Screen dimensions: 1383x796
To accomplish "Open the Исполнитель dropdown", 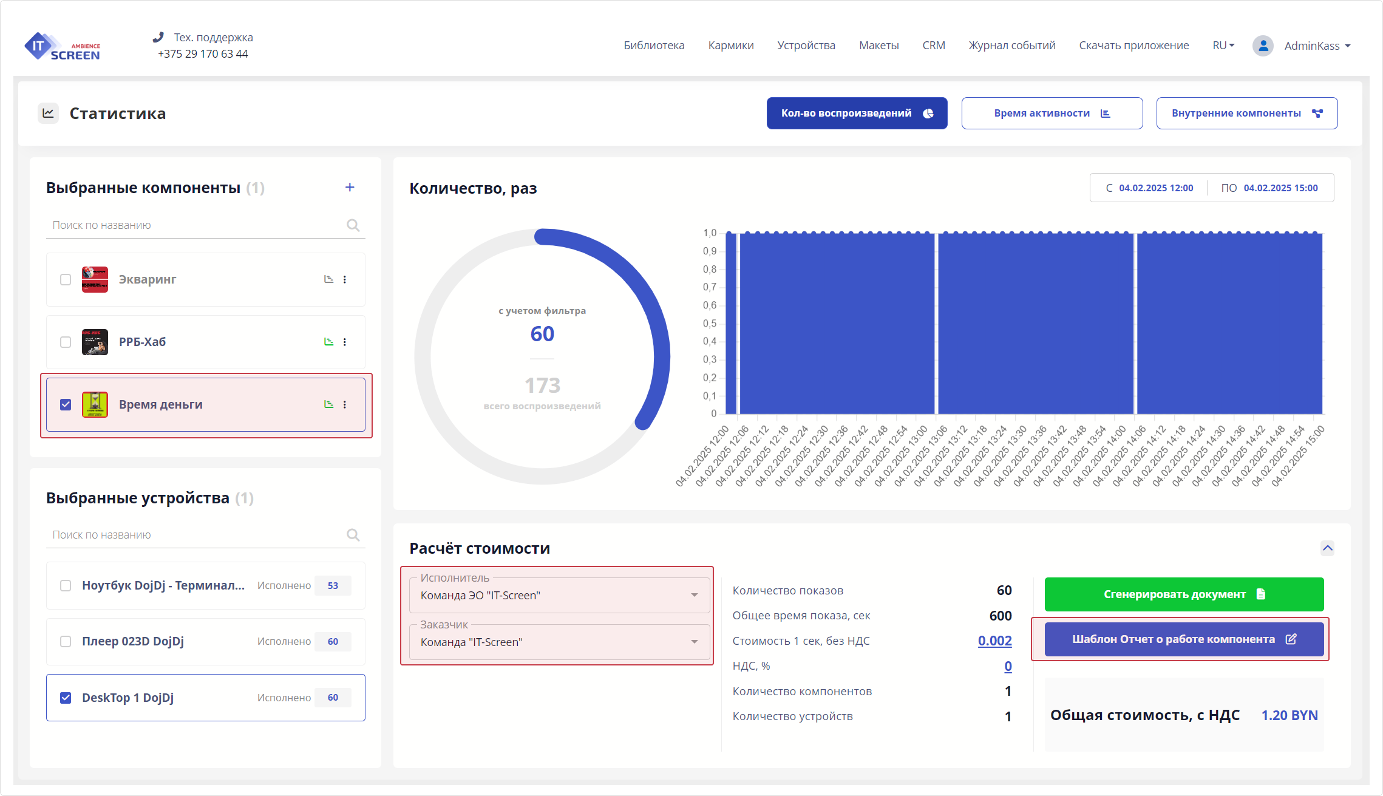I will click(x=559, y=595).
